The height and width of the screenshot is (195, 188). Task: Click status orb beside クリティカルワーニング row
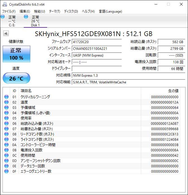6,97
